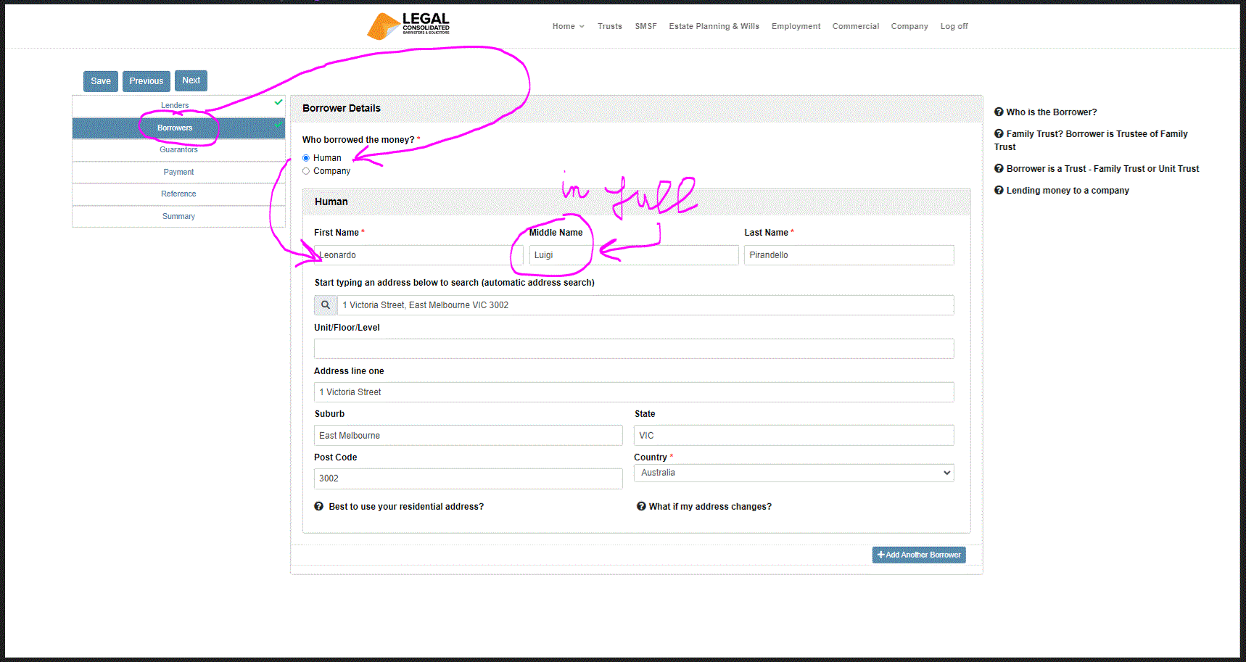Click Add Another Borrower button
The image size is (1246, 662).
pos(919,555)
